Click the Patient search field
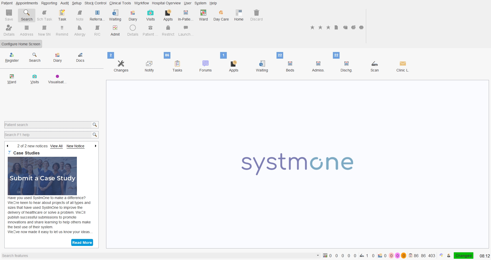Viewport: 491px width, 260px height. (48, 125)
